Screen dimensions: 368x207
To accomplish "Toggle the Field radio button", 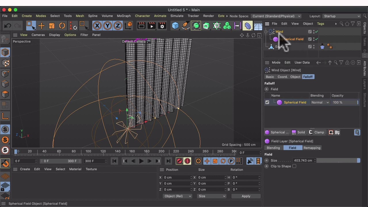I will click(267, 89).
